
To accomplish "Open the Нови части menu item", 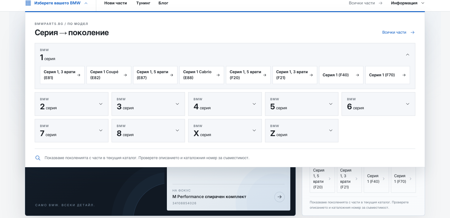I will 116,3.
